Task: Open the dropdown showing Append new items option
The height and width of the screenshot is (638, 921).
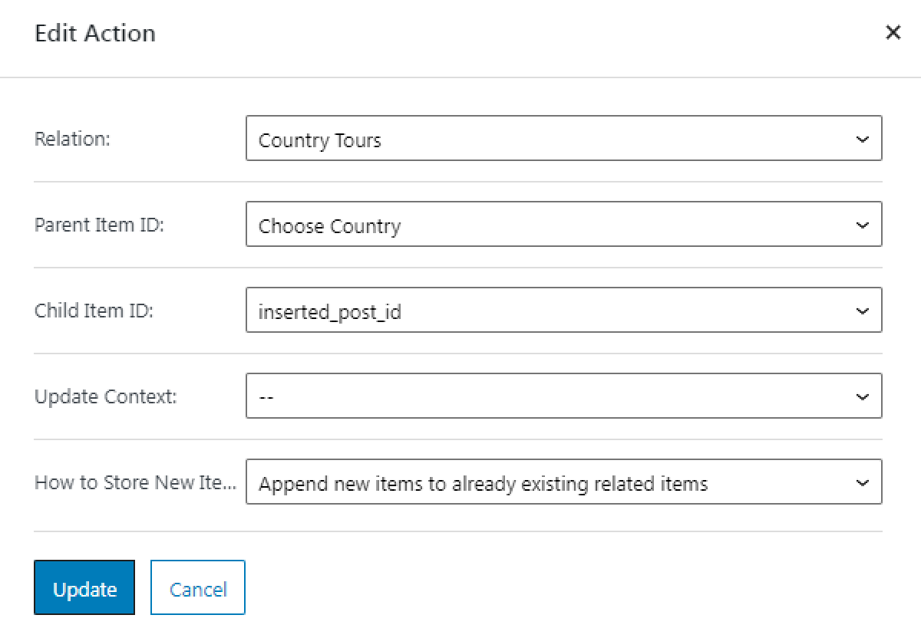Action: pyautogui.click(x=537, y=482)
